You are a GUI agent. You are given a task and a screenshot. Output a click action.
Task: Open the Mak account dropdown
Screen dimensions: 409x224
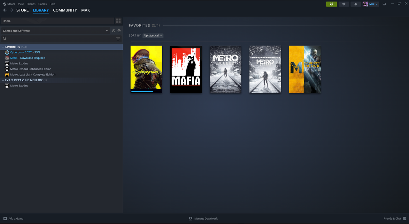click(374, 4)
